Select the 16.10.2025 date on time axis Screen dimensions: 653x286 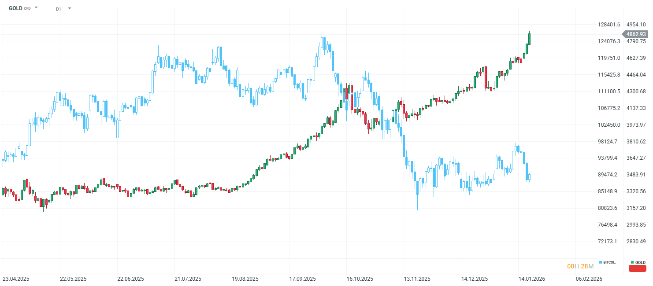360,279
